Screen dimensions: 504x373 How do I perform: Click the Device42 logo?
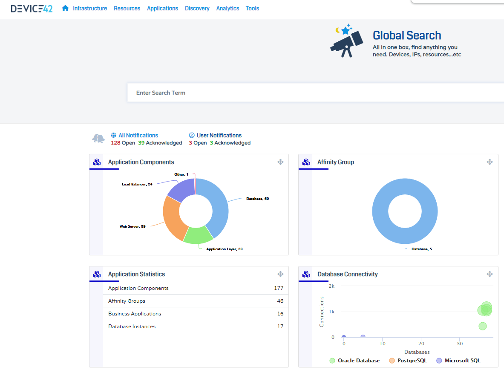[32, 9]
